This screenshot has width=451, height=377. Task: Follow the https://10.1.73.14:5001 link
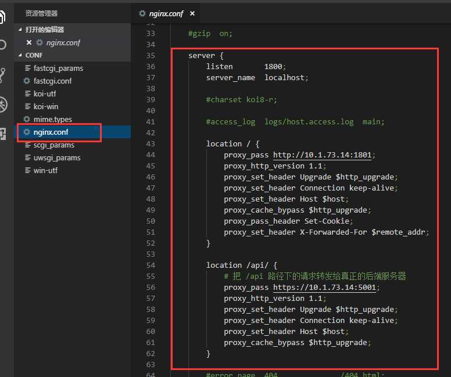click(x=324, y=288)
